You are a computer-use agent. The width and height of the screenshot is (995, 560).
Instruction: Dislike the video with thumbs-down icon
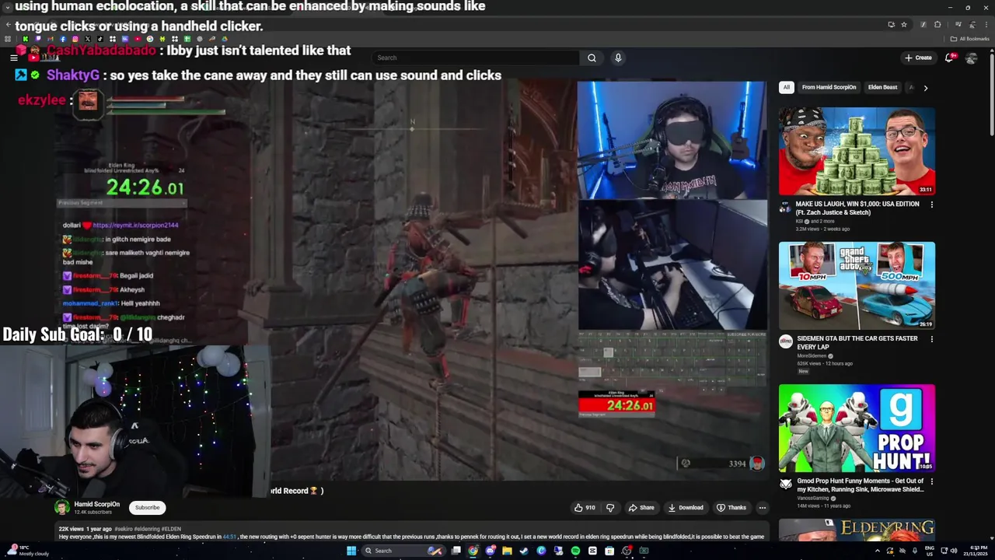click(x=610, y=508)
